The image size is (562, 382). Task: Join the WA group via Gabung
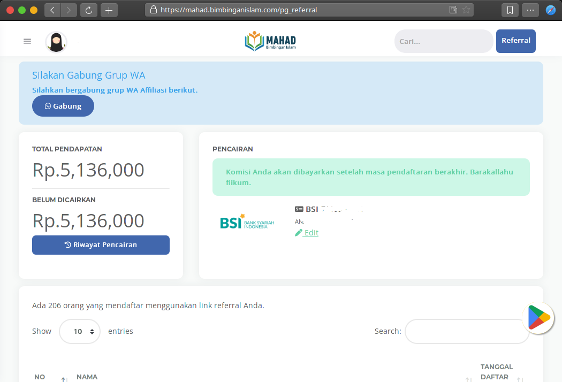click(x=63, y=106)
